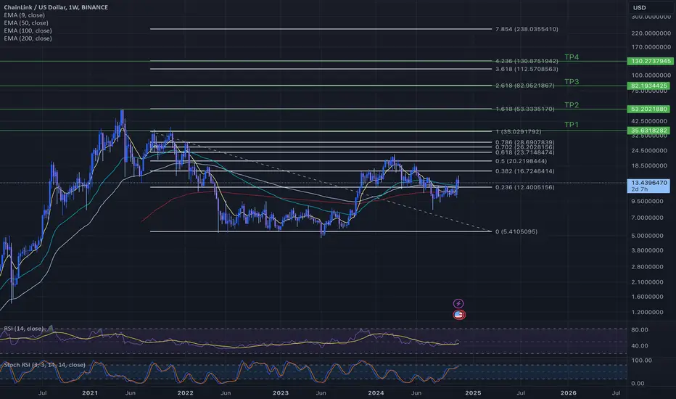Click the TP3 target label
Image resolution: width=676 pixels, height=399 pixels.
pyautogui.click(x=572, y=82)
